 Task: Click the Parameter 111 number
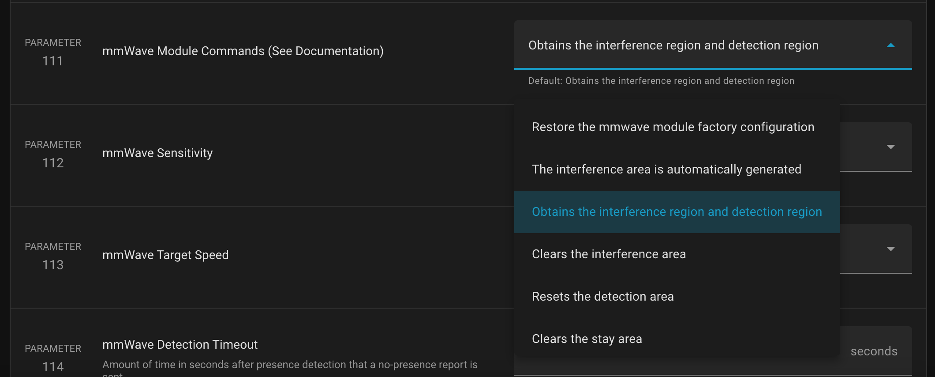pyautogui.click(x=53, y=61)
